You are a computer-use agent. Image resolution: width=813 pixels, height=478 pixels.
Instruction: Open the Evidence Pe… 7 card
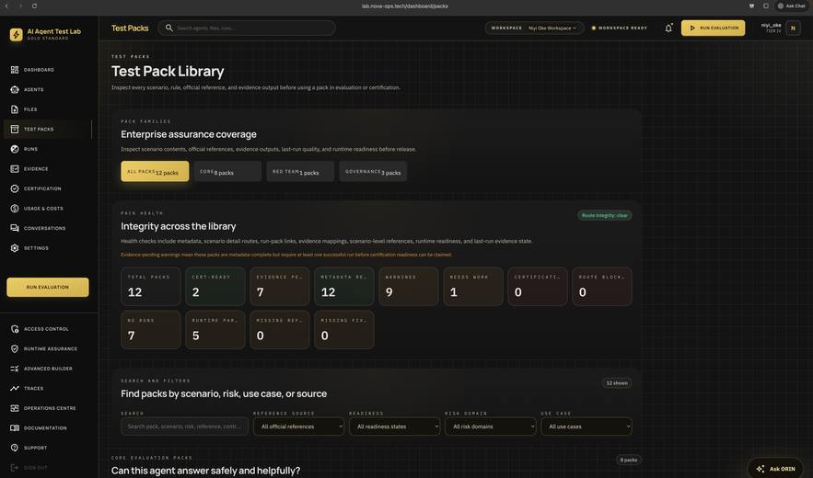[x=280, y=287]
